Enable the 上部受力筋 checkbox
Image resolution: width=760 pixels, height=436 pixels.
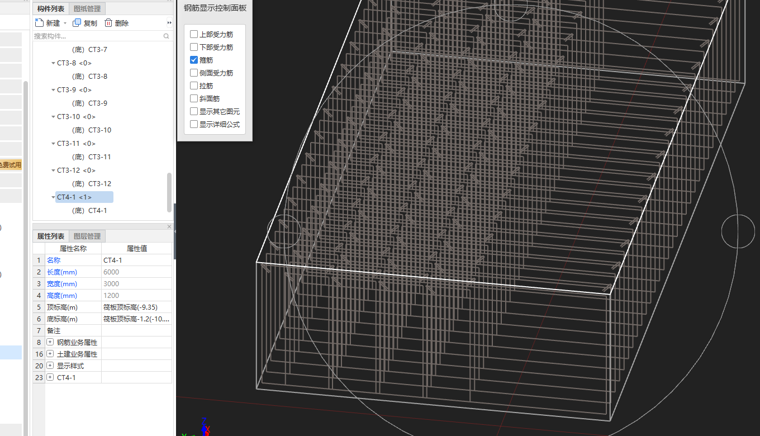194,35
